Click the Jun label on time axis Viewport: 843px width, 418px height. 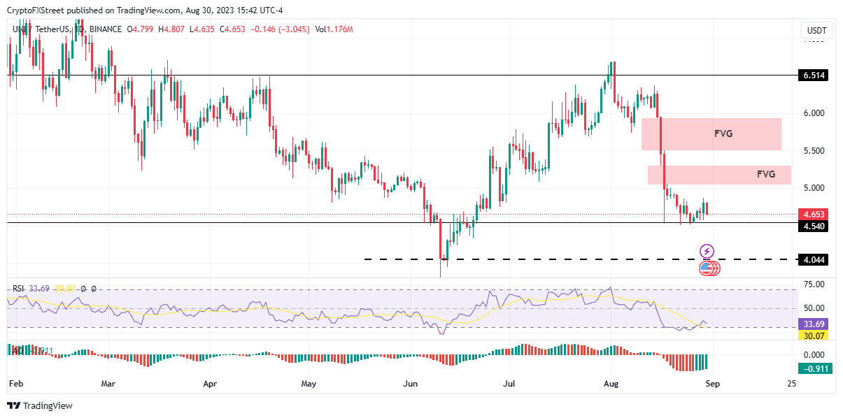411,384
